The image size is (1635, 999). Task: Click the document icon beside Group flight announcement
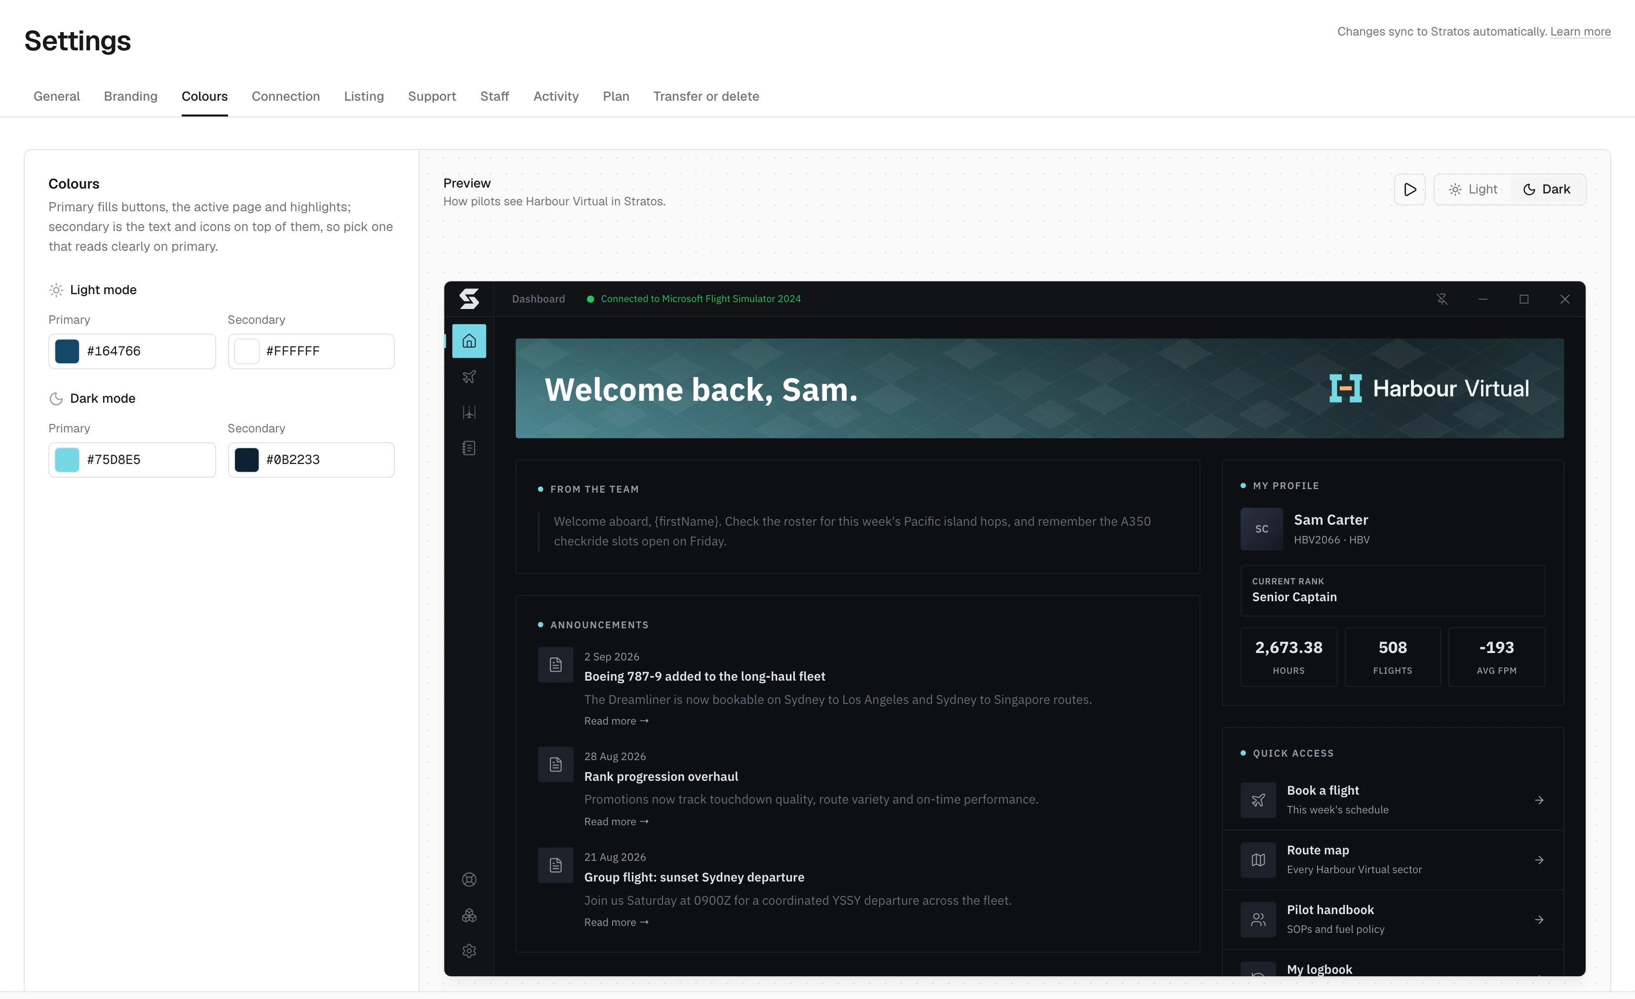(x=555, y=866)
